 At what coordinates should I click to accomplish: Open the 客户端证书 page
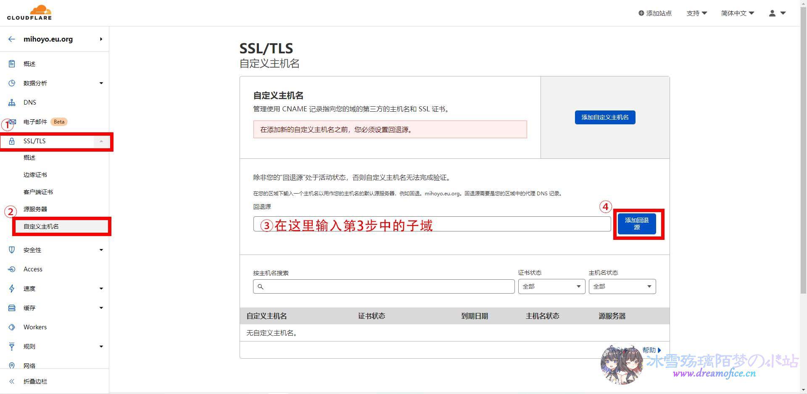(38, 192)
